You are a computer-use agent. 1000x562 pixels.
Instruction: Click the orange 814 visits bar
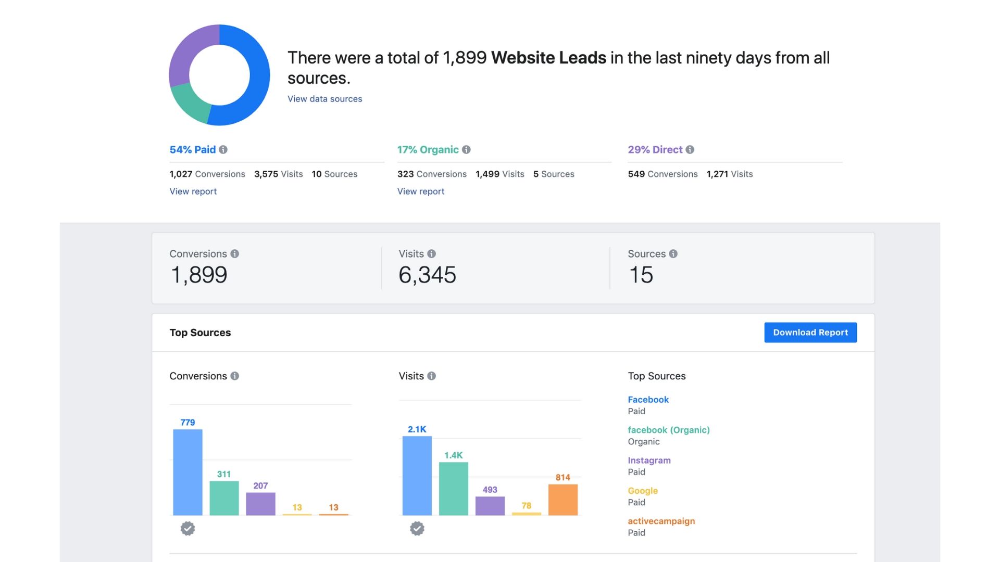click(x=563, y=500)
